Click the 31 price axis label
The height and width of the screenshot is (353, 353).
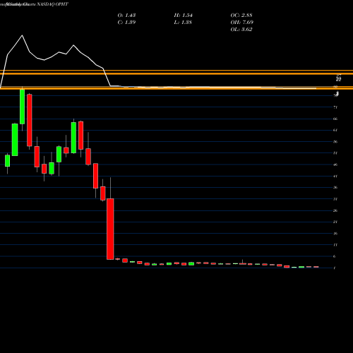(335, 199)
